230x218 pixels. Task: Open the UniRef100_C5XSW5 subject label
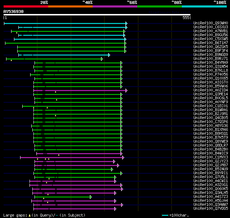tap(211, 39)
